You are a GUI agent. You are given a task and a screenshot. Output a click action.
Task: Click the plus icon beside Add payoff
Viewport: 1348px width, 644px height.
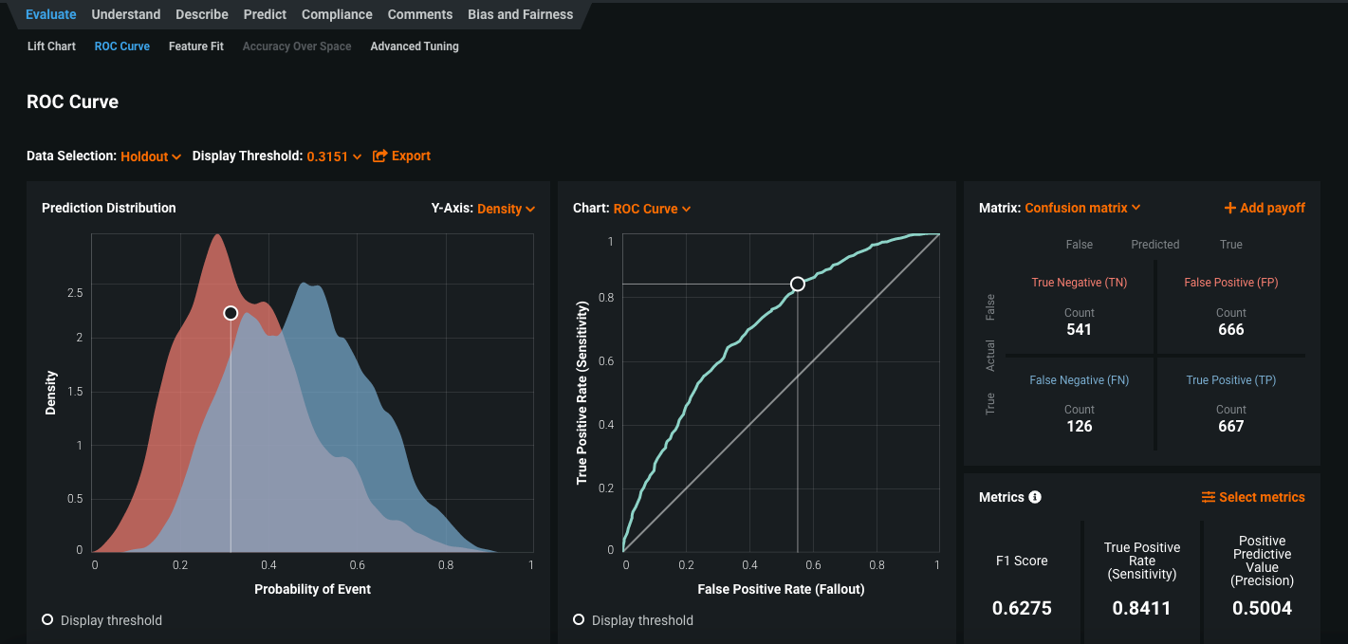(x=1229, y=209)
